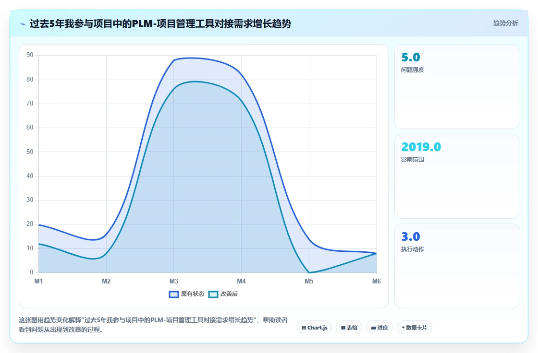Click the 90 y-axis value
Image resolution: width=538 pixels, height=353 pixels.
pyautogui.click(x=30, y=55)
